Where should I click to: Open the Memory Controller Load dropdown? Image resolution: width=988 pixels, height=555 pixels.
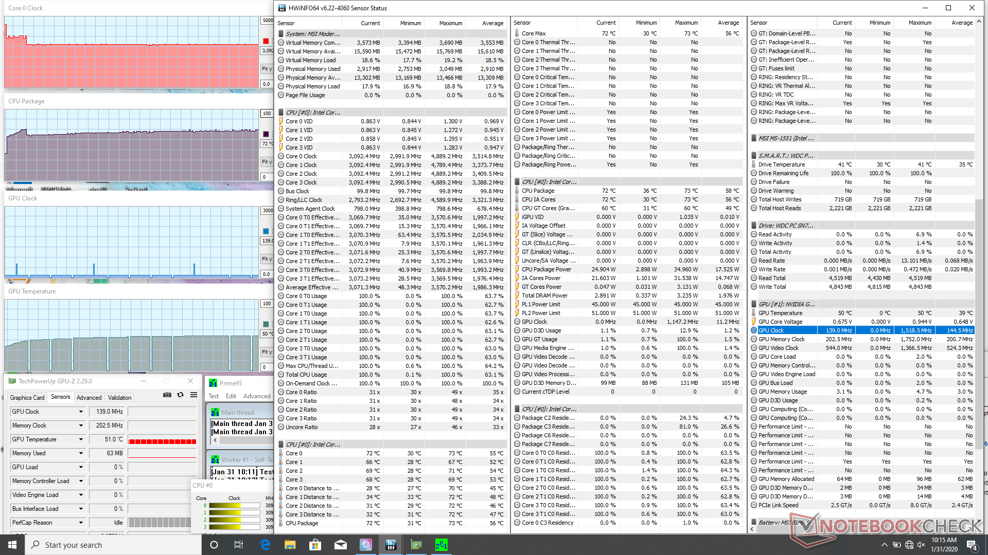[81, 481]
